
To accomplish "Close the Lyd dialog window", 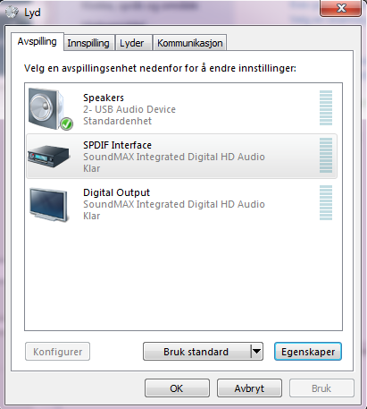I will click(x=341, y=8).
